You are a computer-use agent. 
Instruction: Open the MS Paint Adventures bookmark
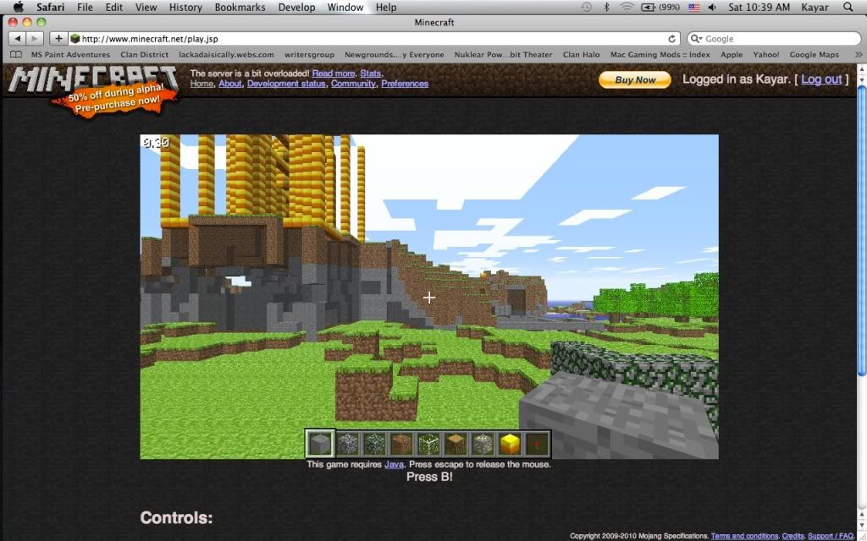70,55
